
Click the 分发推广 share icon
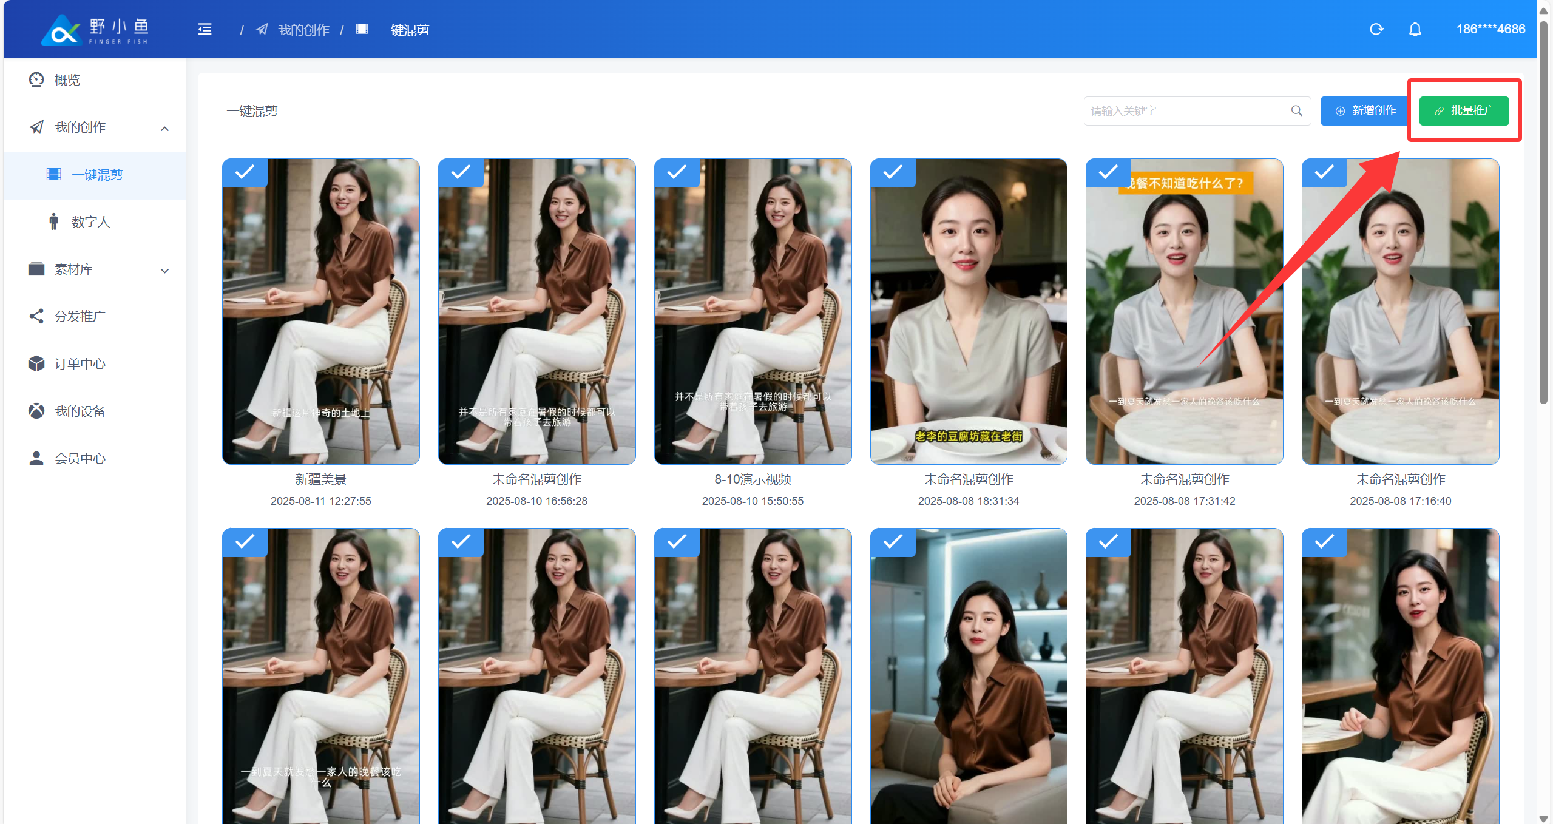36,316
